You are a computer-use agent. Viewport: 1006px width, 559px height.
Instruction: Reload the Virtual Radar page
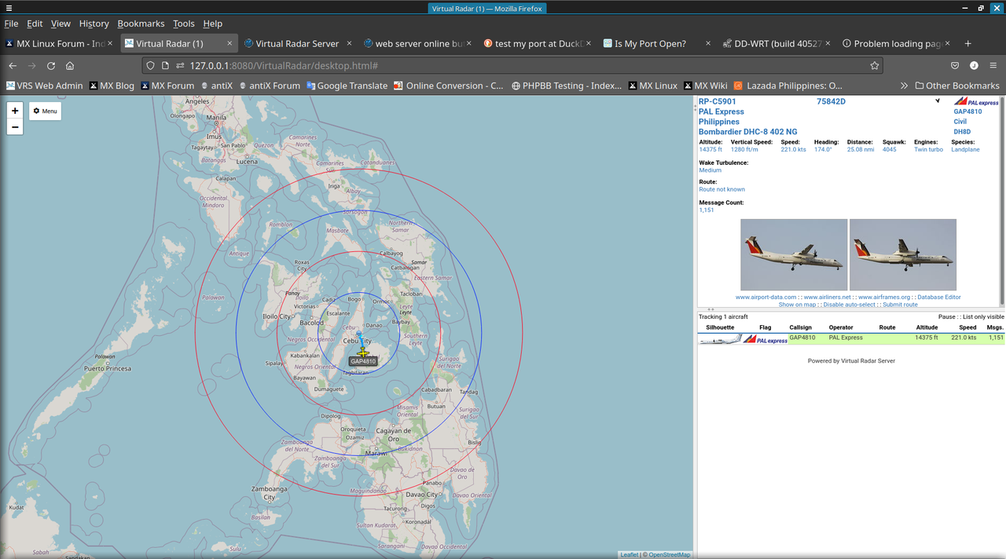pos(51,66)
